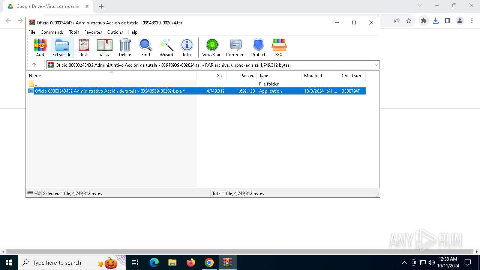The height and width of the screenshot is (270, 480).
Task: Go up one folder level arrow
Action: [x=34, y=65]
